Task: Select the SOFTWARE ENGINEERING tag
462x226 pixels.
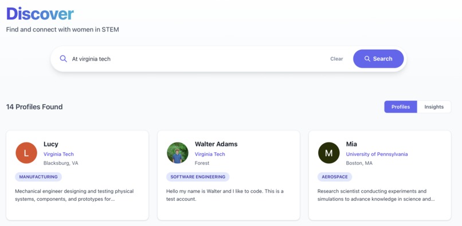Action: pyautogui.click(x=198, y=177)
